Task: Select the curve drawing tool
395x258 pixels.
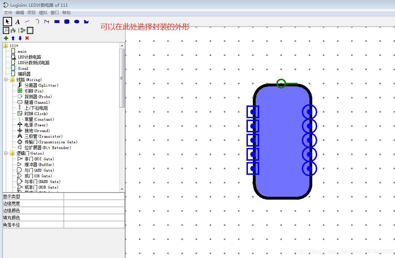Action: pos(37,22)
